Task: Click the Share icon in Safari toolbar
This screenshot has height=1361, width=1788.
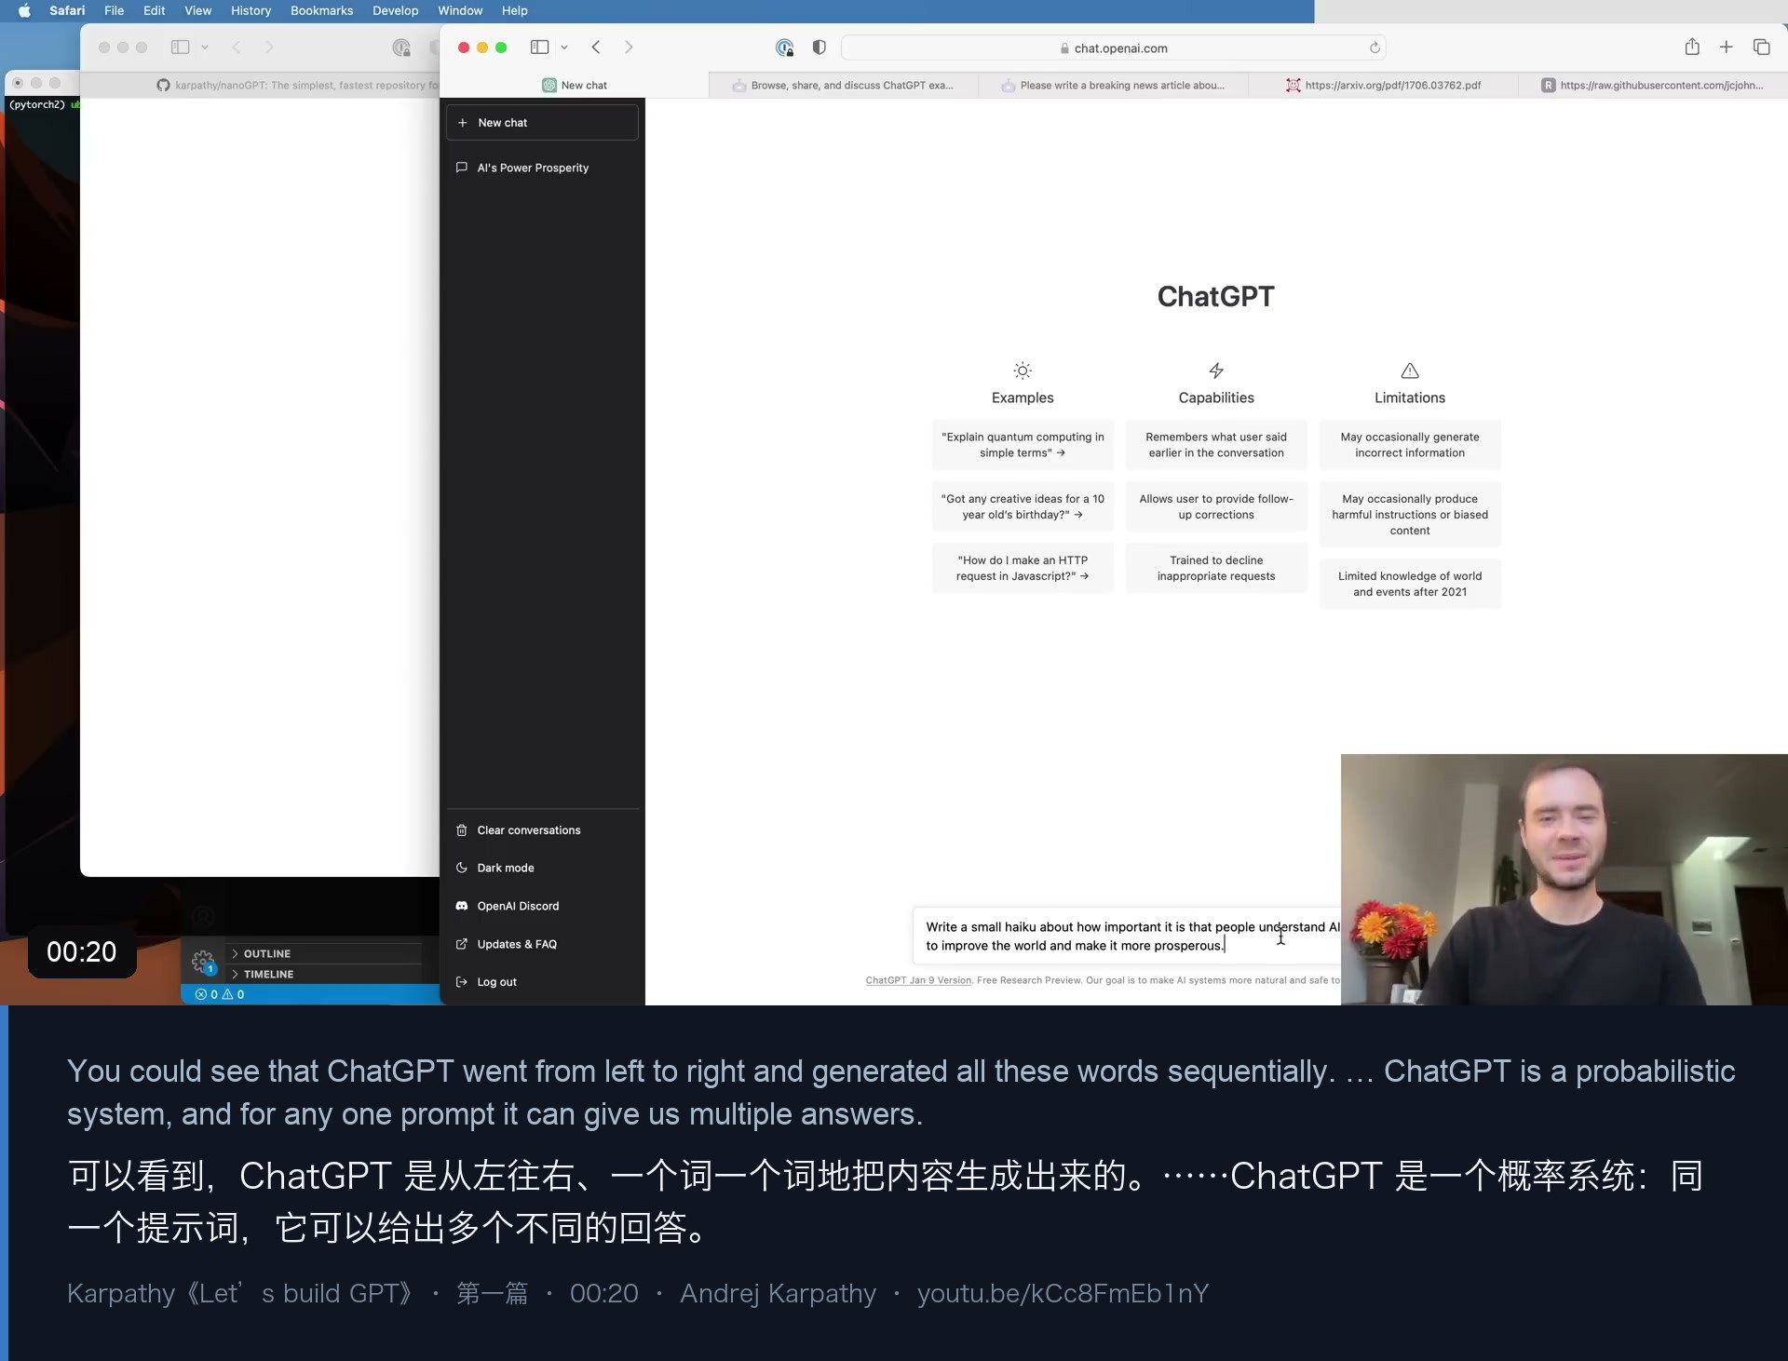Action: [x=1692, y=47]
